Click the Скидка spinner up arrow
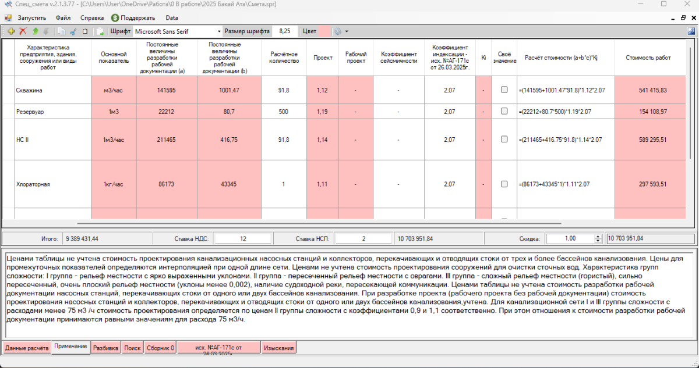699x368 pixels. pyautogui.click(x=598, y=236)
